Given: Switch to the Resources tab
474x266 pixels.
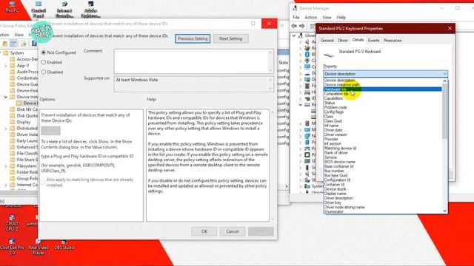Looking at the screenshot, I should (393, 41).
